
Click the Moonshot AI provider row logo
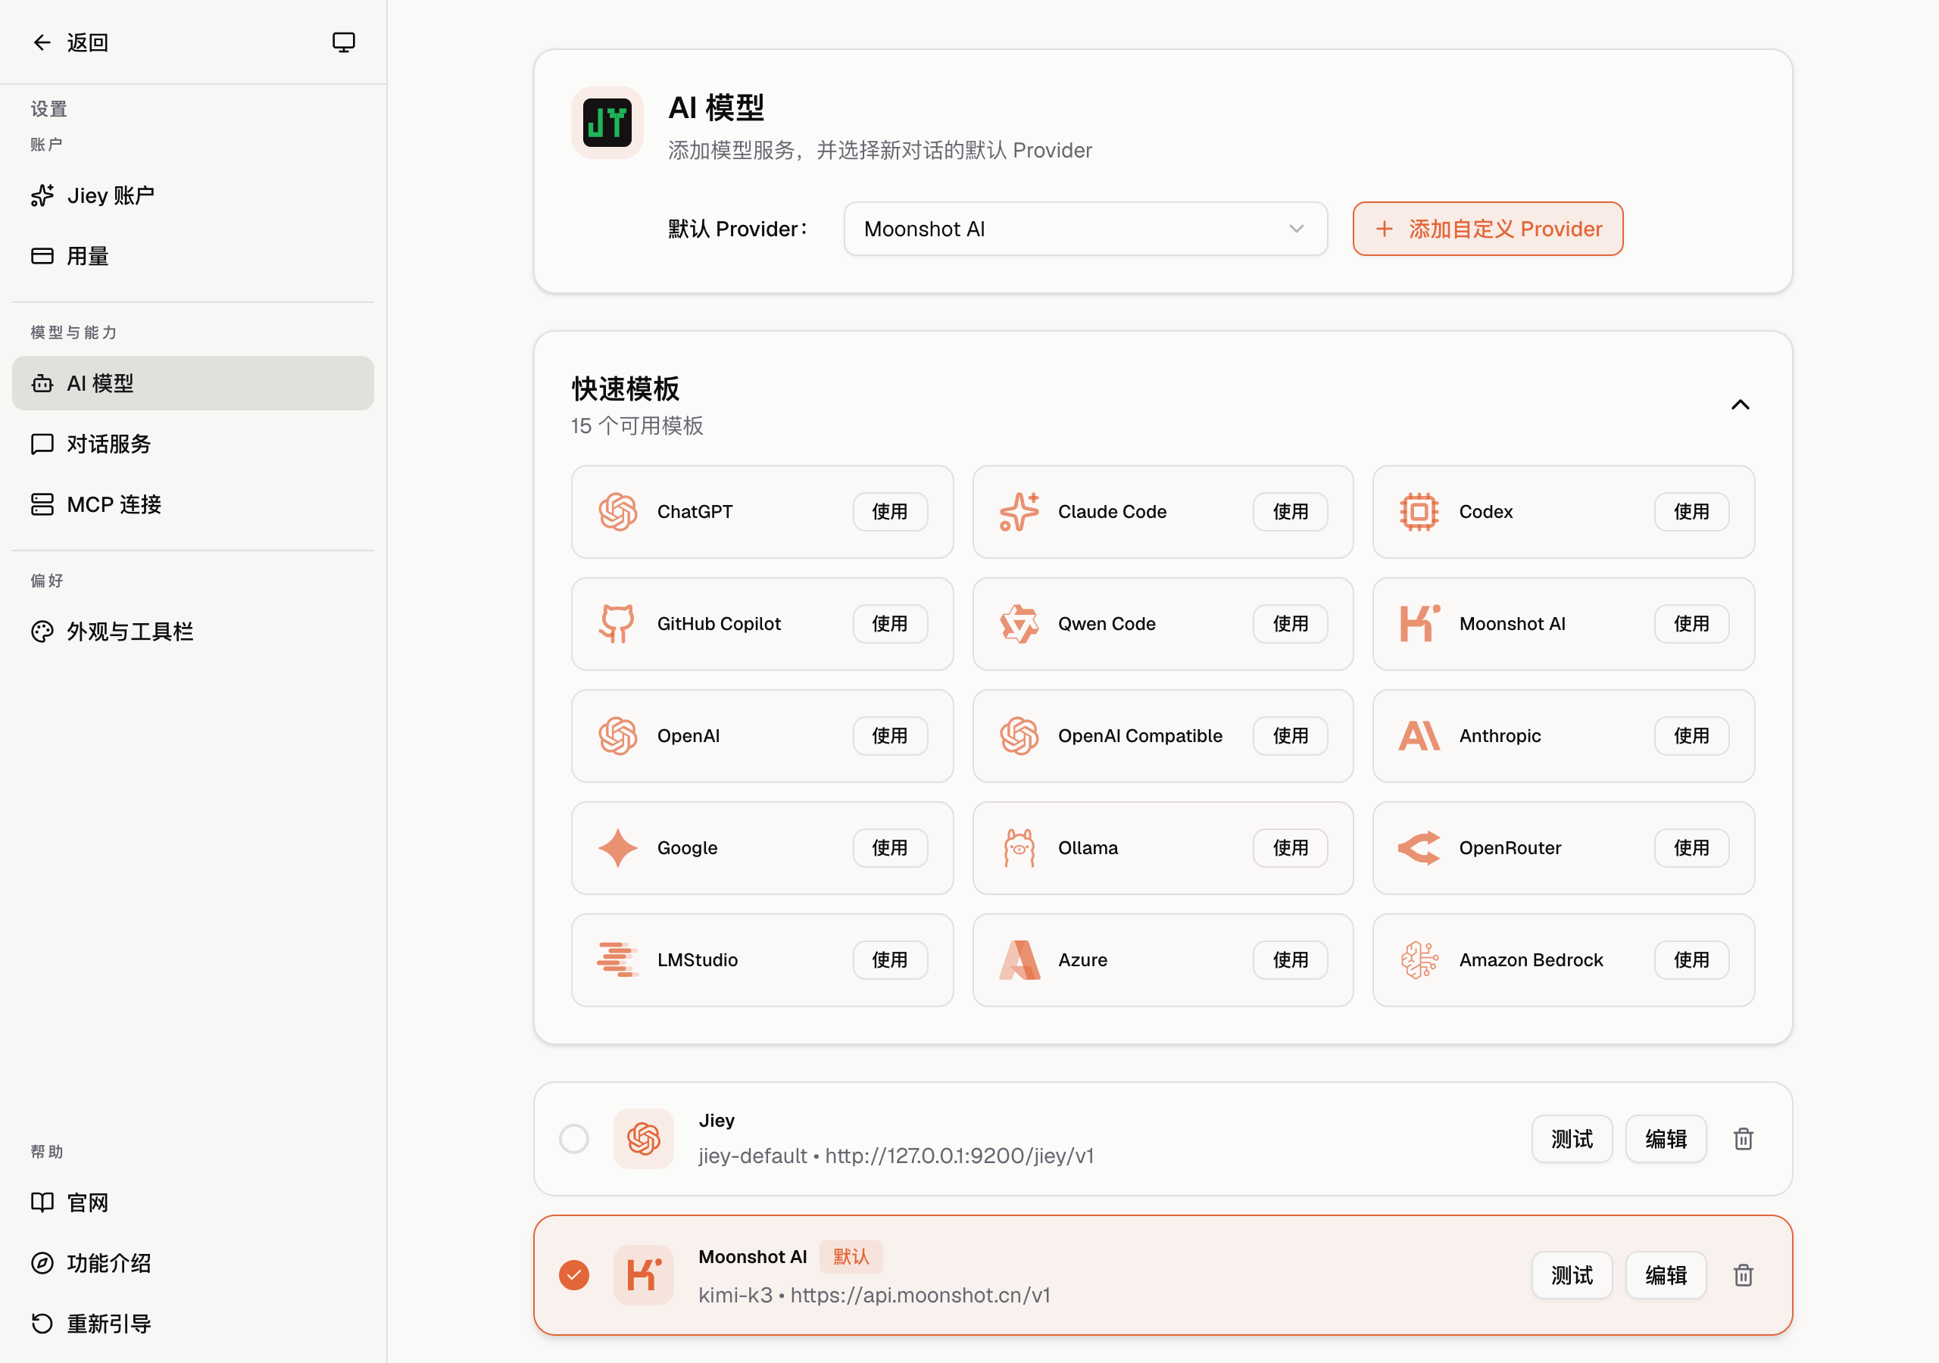point(644,1275)
